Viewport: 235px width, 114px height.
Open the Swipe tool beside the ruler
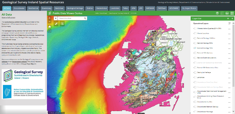(x=62, y=24)
